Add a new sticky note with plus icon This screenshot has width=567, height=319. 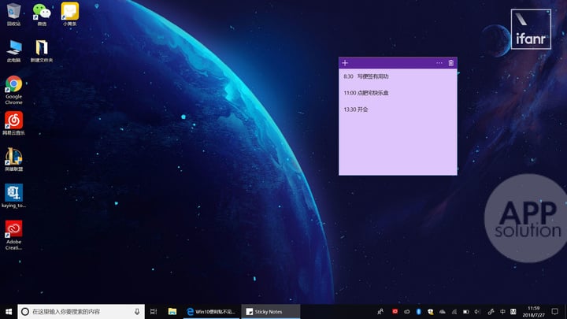pyautogui.click(x=345, y=63)
